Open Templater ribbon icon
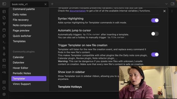177x99 pixels. (x=4, y=72)
